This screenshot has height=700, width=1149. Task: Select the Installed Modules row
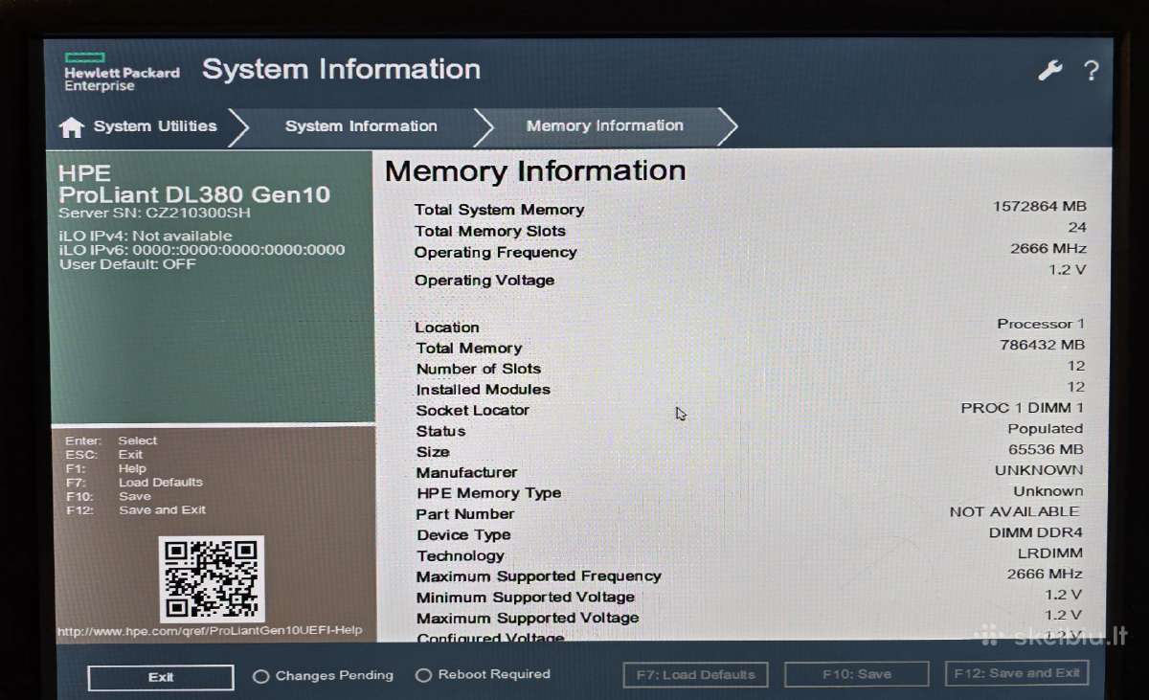click(x=750, y=389)
